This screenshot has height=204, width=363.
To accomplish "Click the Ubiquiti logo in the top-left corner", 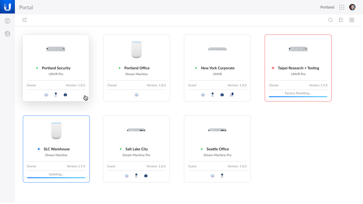I will (7, 7).
